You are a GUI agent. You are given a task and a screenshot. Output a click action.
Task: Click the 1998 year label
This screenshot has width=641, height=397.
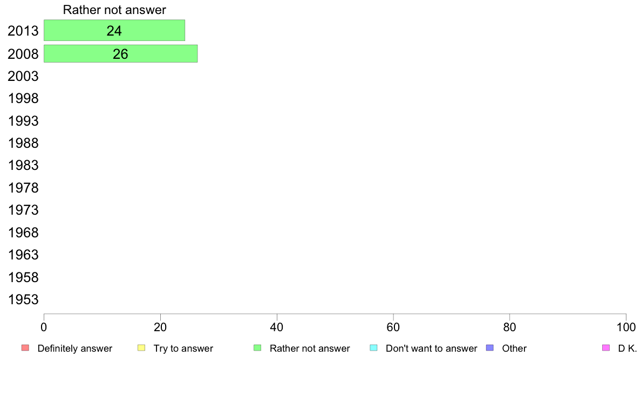[23, 99]
